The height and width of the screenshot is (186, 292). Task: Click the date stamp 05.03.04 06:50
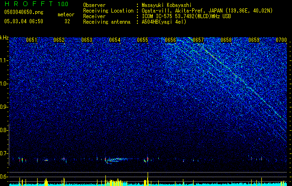24,21
